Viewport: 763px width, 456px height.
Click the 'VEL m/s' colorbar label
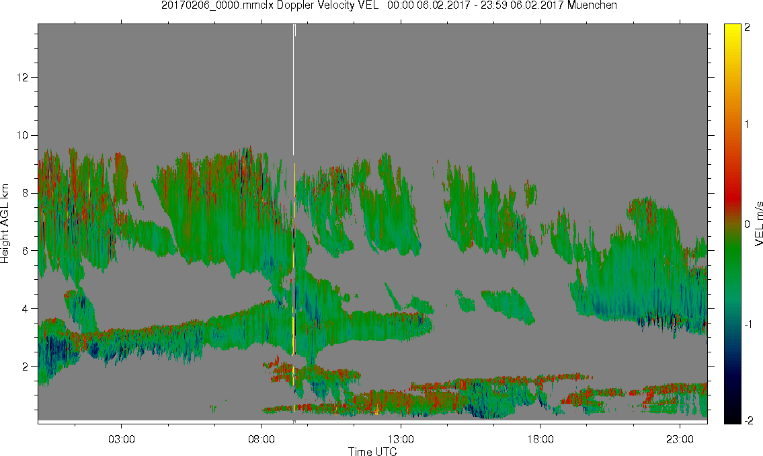click(x=758, y=224)
